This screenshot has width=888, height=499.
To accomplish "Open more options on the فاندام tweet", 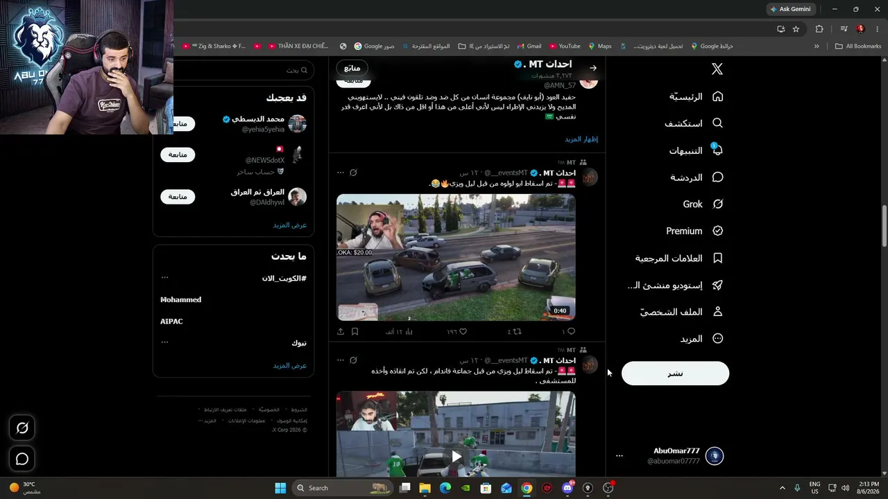I will 340,360.
